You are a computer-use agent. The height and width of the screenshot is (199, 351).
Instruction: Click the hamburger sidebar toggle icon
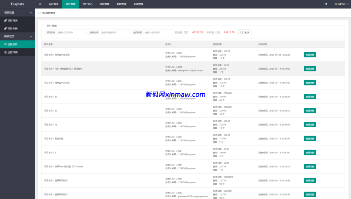[40, 4]
